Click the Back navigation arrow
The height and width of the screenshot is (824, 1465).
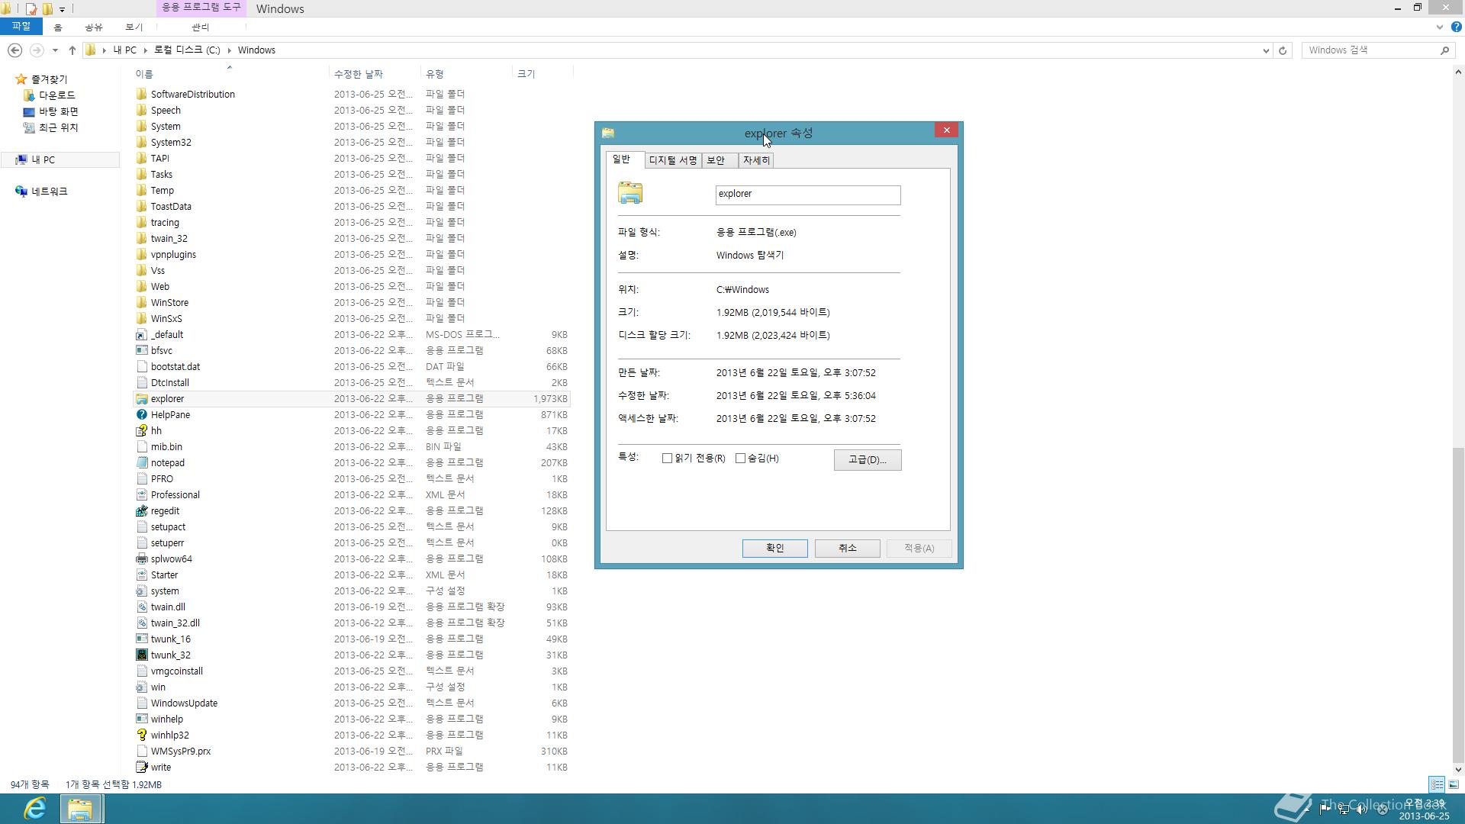pos(14,50)
